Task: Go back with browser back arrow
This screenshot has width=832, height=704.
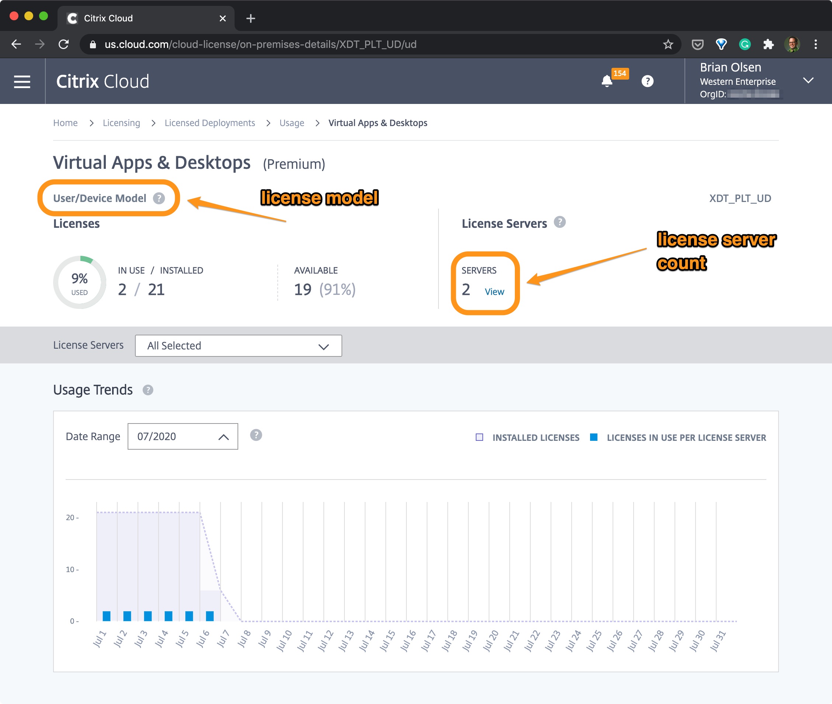Action: click(16, 44)
